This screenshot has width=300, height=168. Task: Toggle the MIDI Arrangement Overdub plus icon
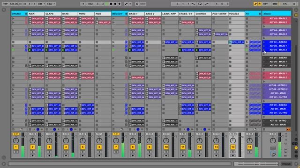119,4
